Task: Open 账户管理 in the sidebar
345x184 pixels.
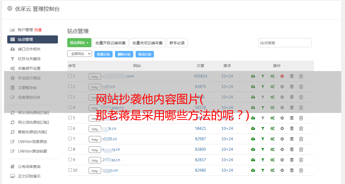Action: click(25, 30)
